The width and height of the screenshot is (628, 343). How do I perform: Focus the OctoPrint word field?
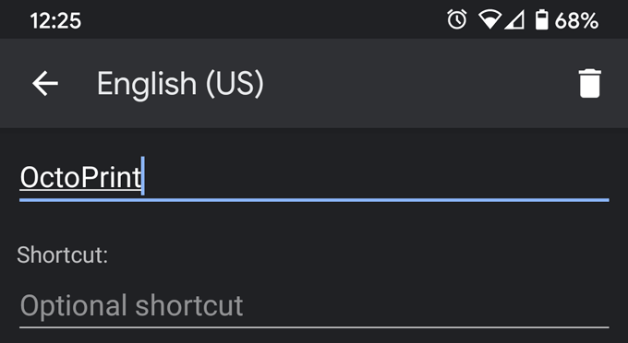click(314, 177)
